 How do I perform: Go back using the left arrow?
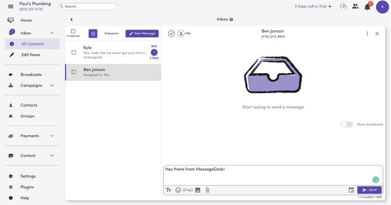(x=72, y=19)
